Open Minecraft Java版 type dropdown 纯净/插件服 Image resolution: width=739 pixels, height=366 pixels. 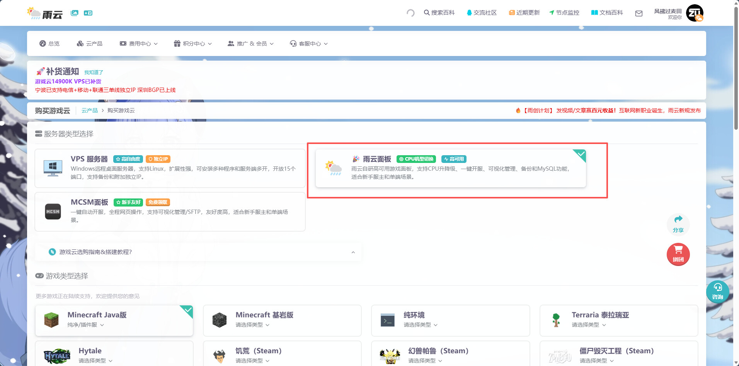pyautogui.click(x=85, y=325)
